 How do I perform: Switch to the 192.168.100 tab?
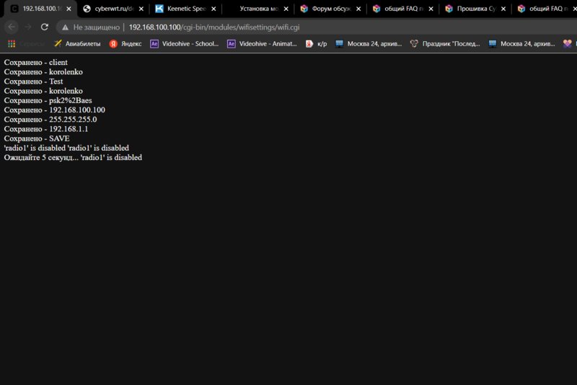coord(40,9)
